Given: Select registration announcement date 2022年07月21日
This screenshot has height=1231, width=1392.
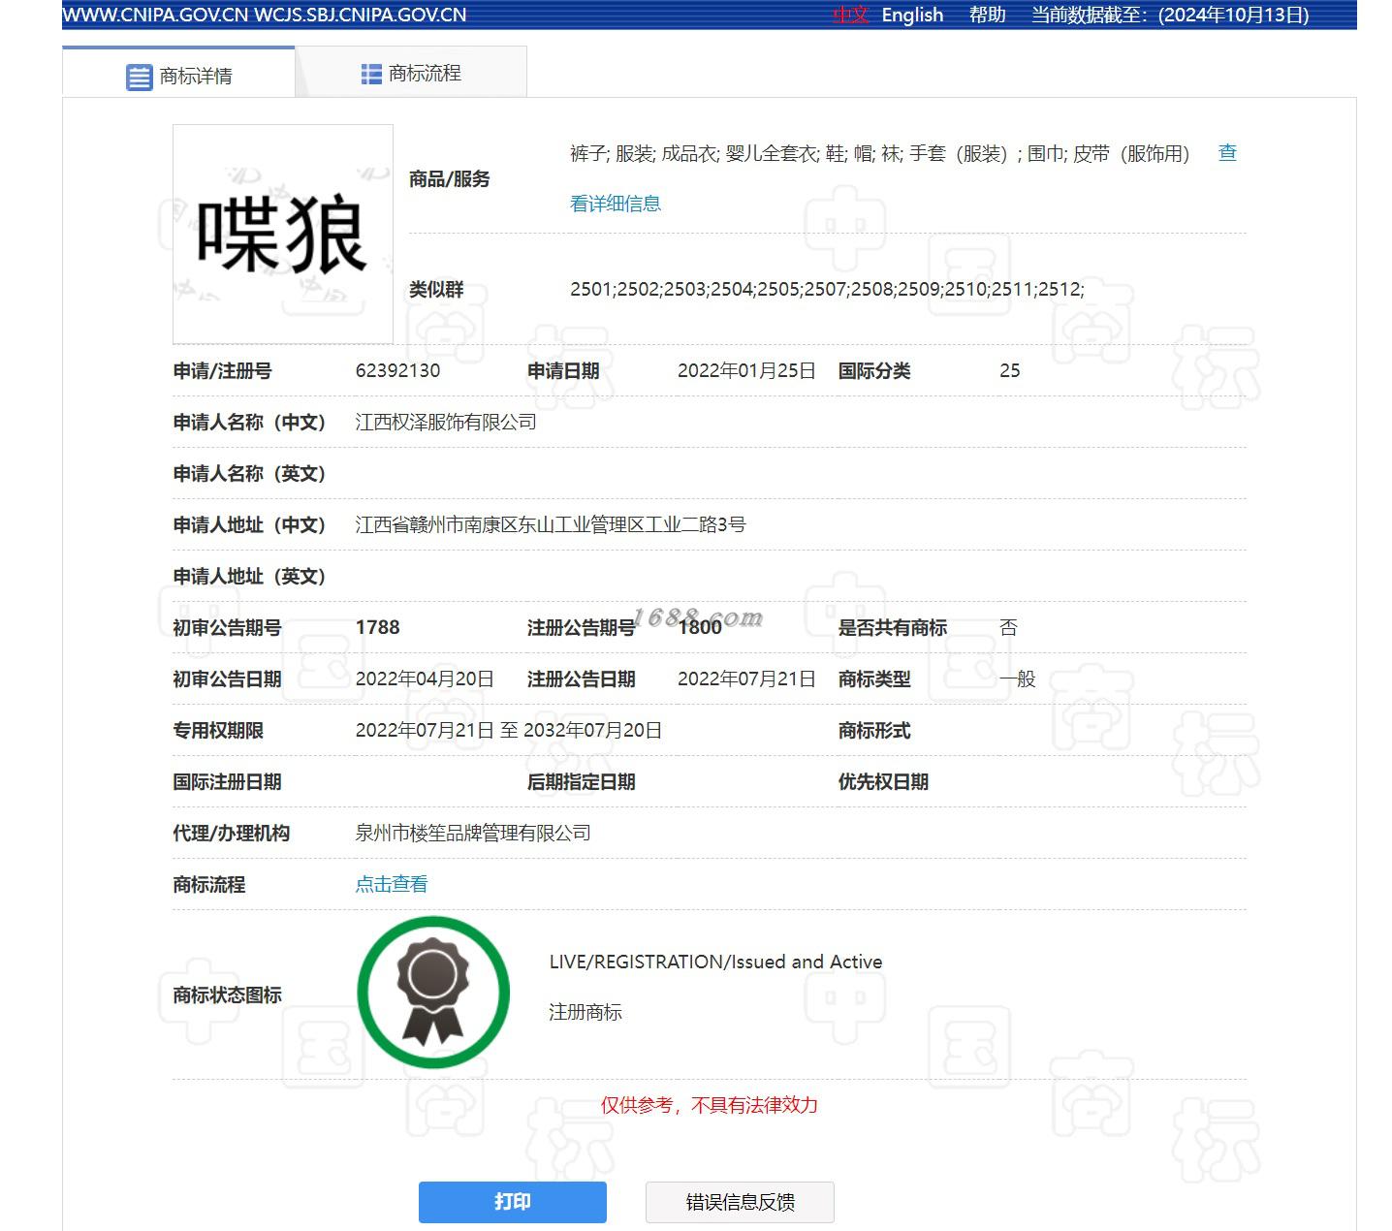Looking at the screenshot, I should click(746, 679).
